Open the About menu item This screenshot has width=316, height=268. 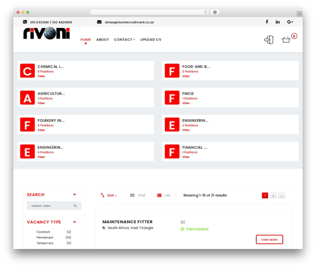point(102,39)
